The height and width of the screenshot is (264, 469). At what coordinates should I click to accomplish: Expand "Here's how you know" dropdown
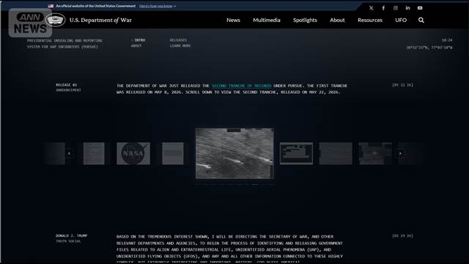coord(158,6)
